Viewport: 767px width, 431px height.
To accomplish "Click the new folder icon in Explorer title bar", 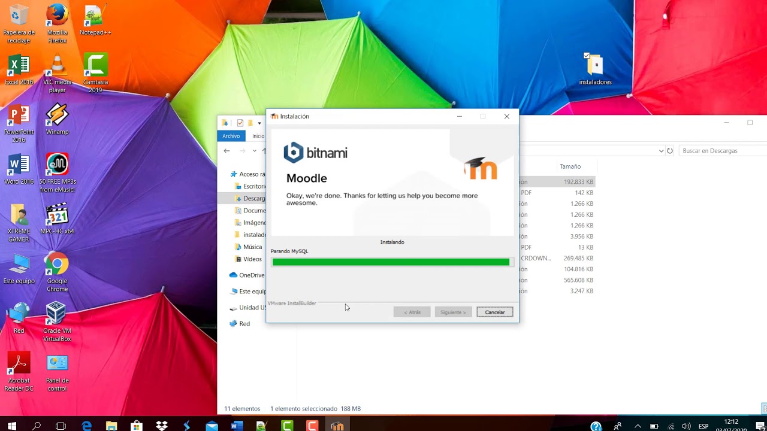I will click(250, 123).
